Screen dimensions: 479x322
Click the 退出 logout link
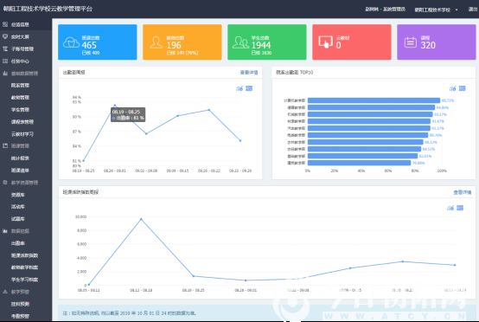(473, 10)
